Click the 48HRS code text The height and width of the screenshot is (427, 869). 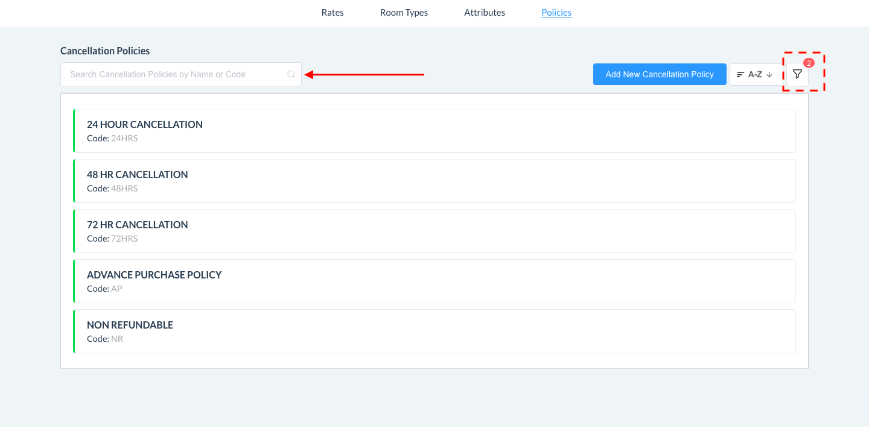(x=124, y=188)
